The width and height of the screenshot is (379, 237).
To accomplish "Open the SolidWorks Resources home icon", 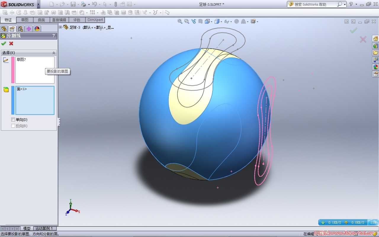I will tap(376, 39).
